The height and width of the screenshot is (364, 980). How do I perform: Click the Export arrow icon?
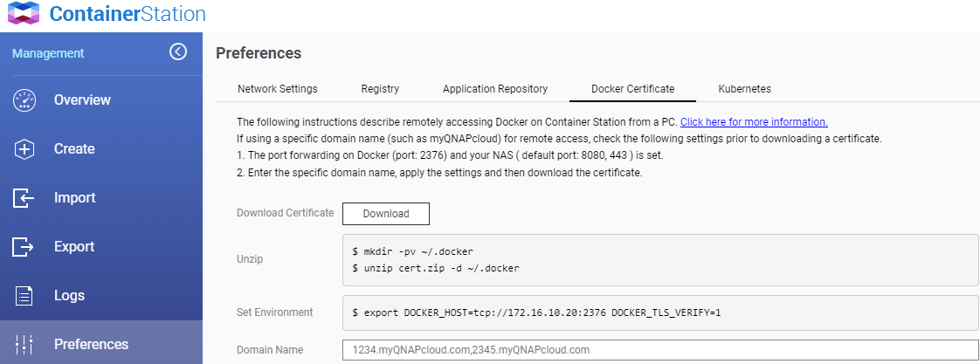[24, 247]
